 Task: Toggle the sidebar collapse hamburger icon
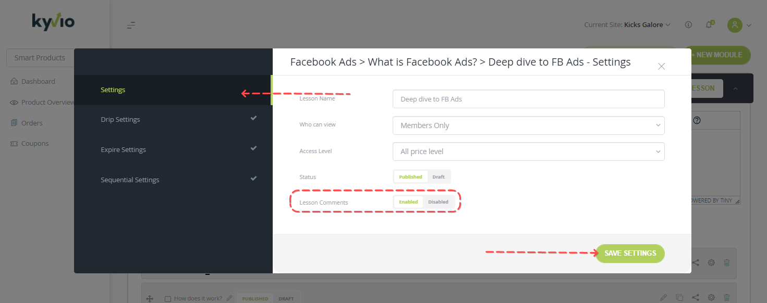click(x=131, y=25)
